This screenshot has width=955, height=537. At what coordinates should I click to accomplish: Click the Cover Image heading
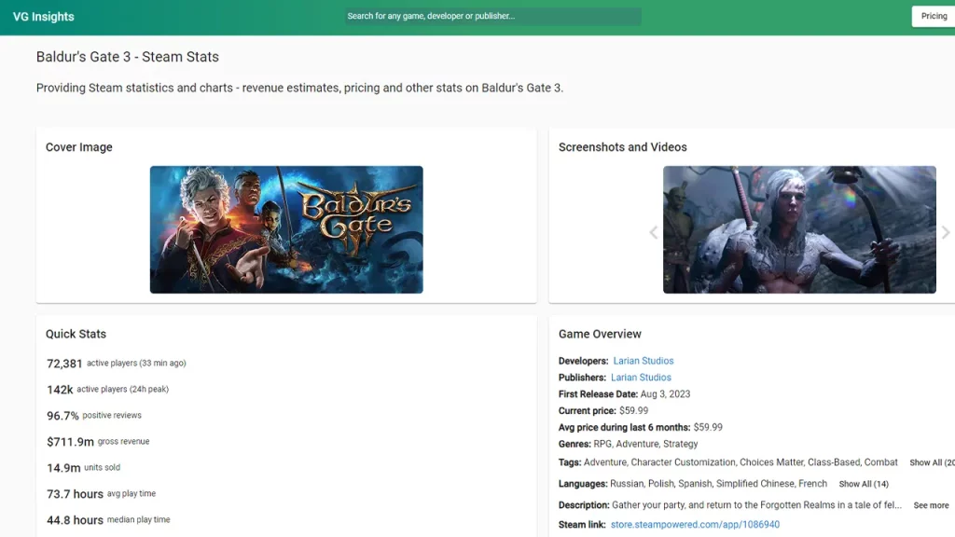78,146
